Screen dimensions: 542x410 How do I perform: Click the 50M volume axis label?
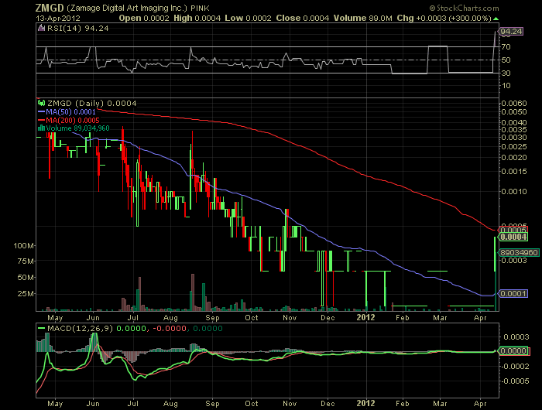point(26,278)
